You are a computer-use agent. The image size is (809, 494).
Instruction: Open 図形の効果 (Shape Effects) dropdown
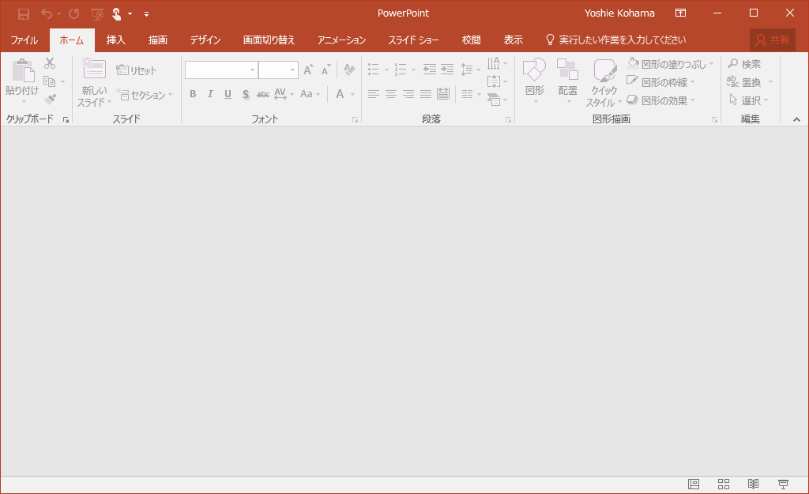[x=660, y=100]
